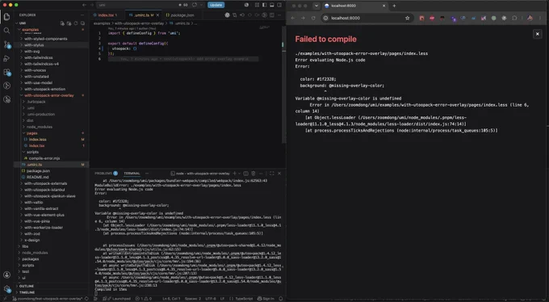
Task: Expand the OUTLINE section
Action: click(27, 286)
